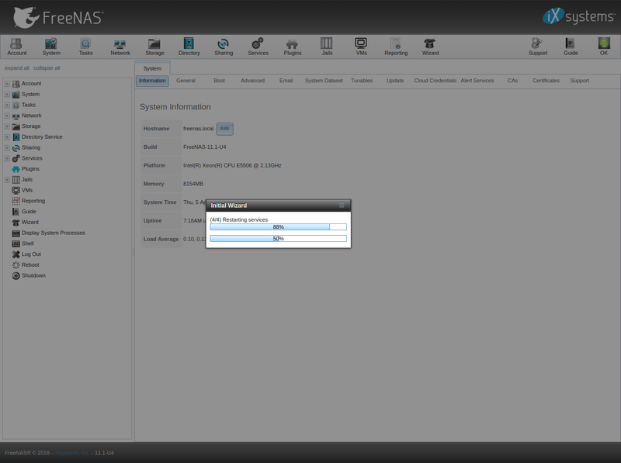The height and width of the screenshot is (463, 621).
Task: Switch to the Tunables tab
Action: (362, 81)
